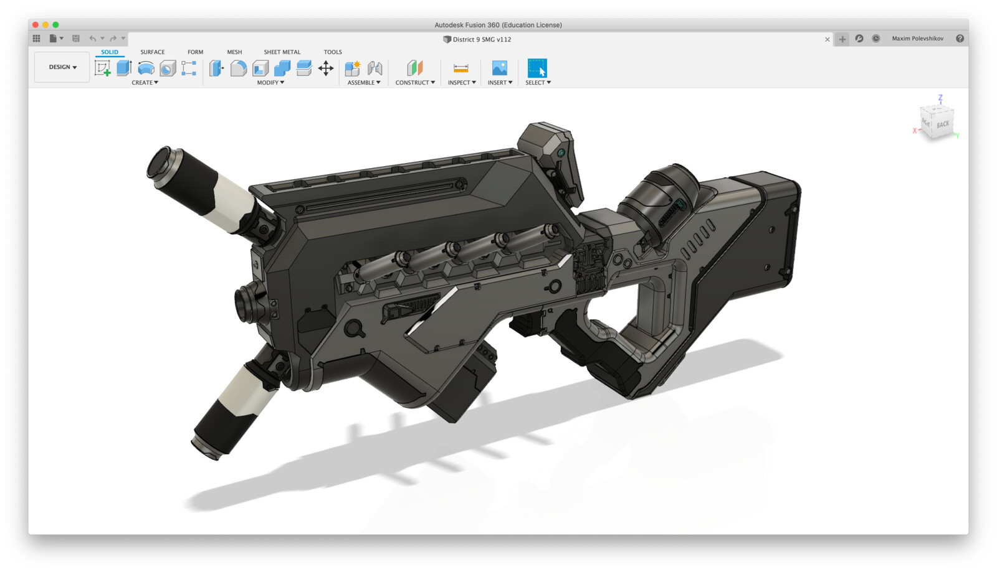Expand the MODIFY menu
Viewport: 997px width, 572px height.
tap(270, 83)
